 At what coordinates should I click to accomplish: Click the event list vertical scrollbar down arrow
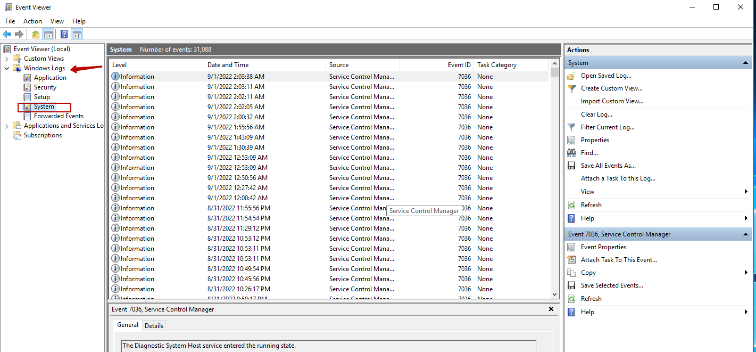click(554, 294)
